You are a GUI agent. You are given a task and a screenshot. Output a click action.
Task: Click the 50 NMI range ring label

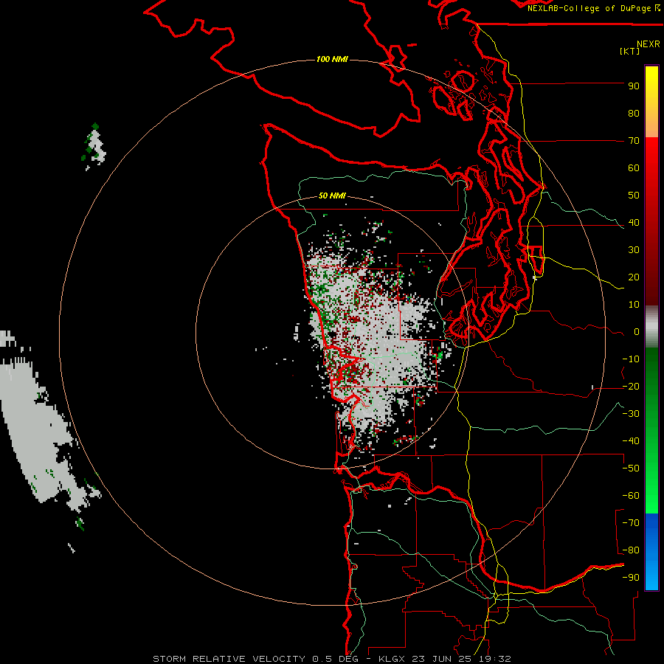click(x=332, y=196)
